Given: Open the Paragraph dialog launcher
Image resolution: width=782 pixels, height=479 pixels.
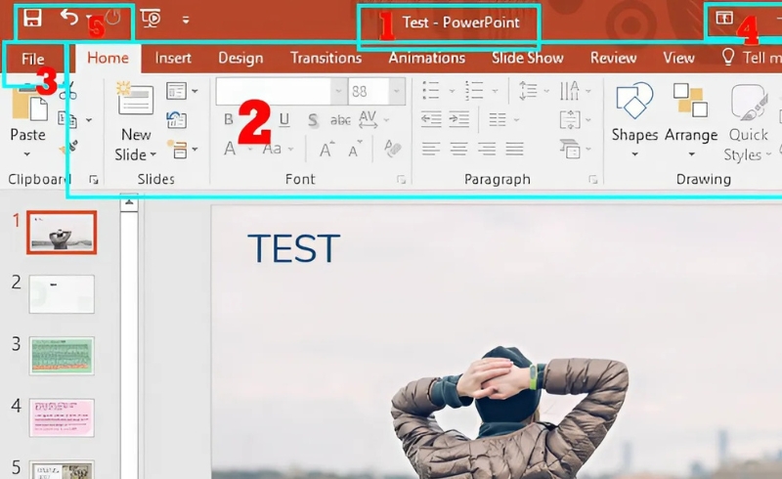Looking at the screenshot, I should click(x=592, y=180).
